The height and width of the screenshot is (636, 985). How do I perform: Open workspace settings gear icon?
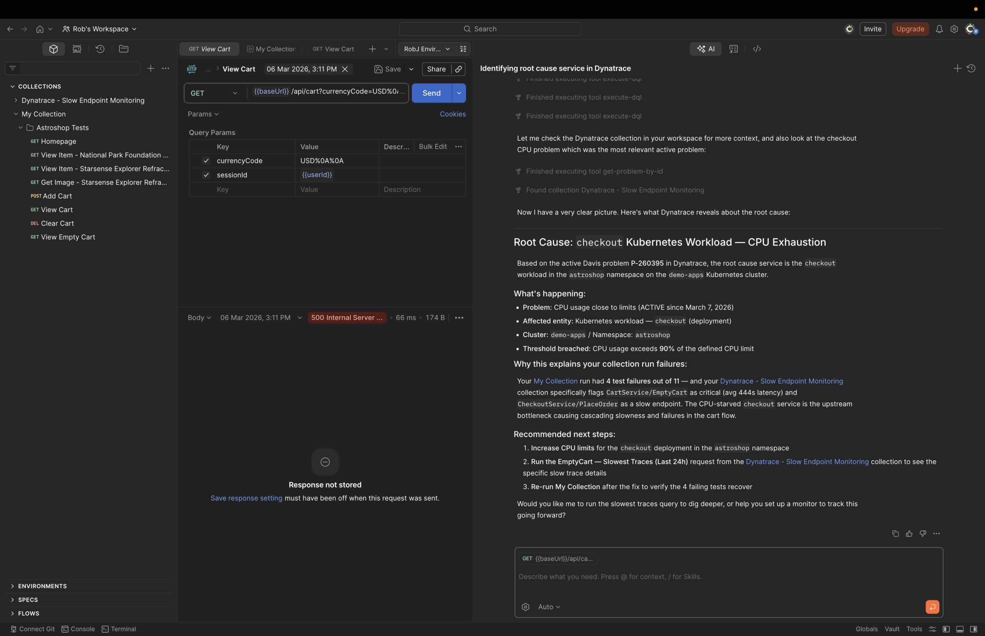953,29
